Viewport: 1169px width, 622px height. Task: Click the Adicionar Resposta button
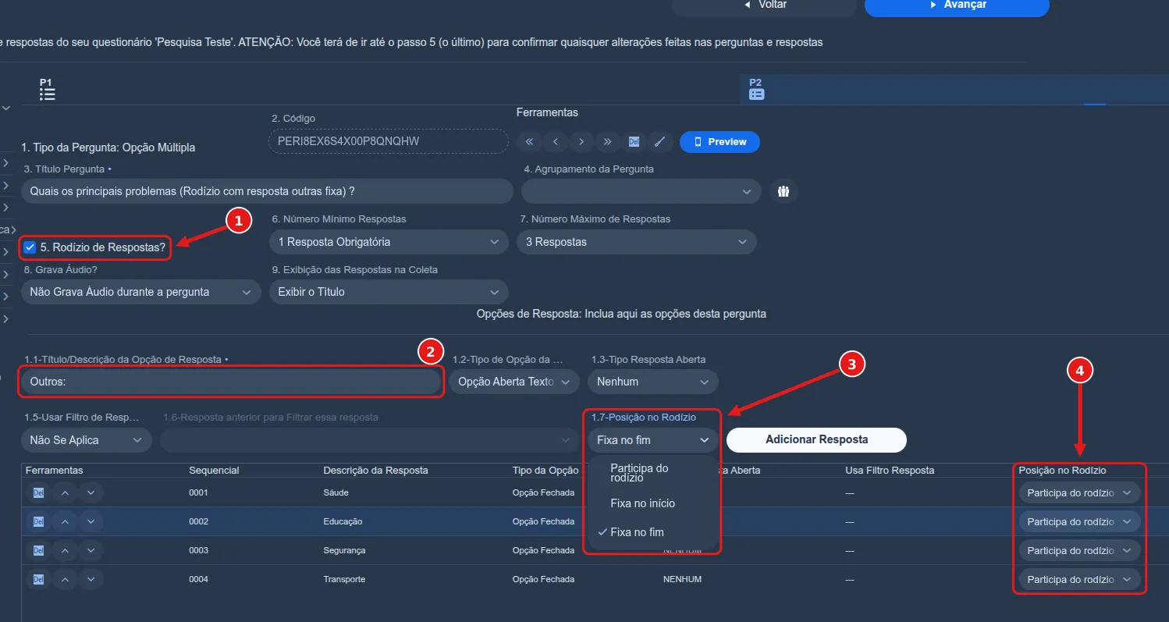click(816, 439)
